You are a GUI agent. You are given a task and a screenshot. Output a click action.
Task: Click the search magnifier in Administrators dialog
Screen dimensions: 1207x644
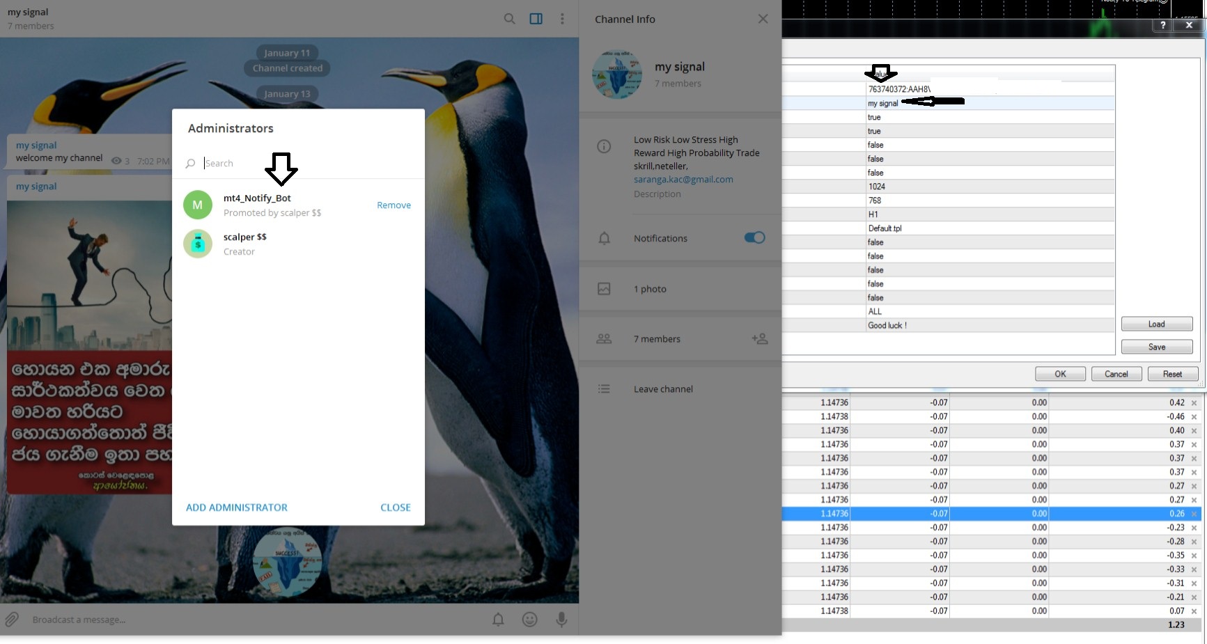190,164
